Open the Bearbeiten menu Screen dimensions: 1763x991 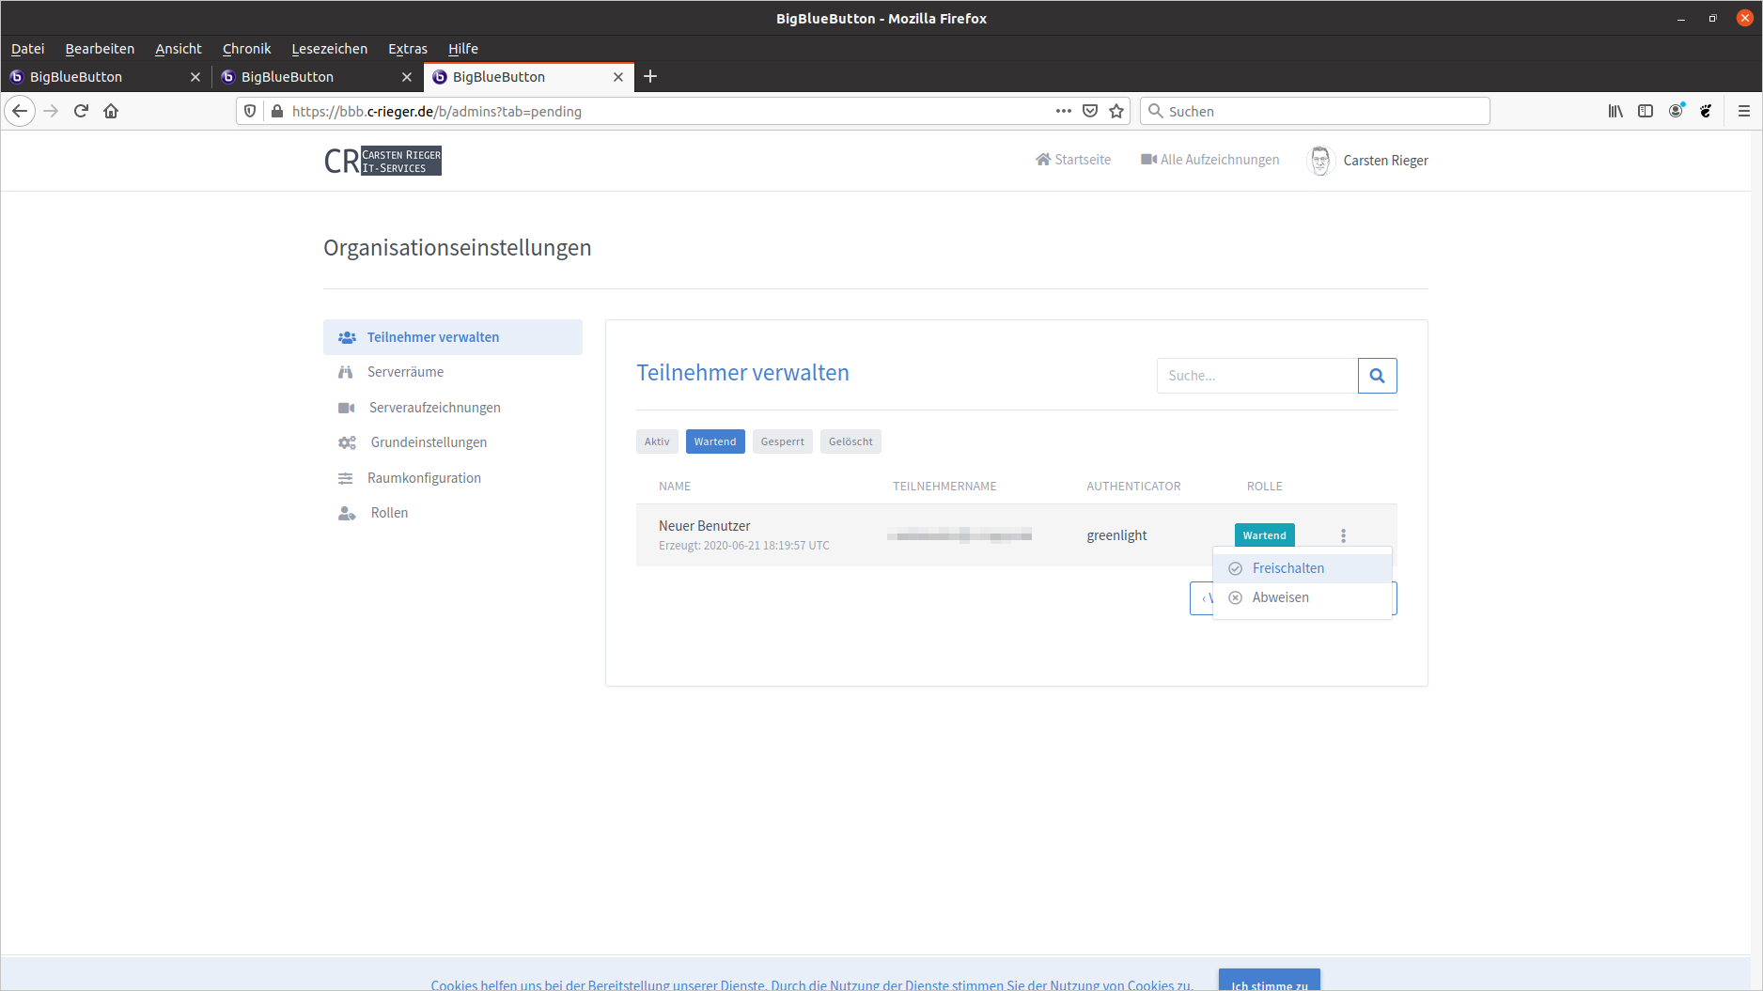tap(100, 49)
